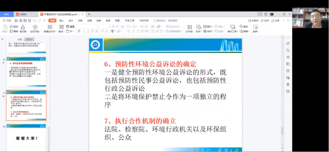Click the Save icon in quick access
329x152 pixels.
(16, 21)
